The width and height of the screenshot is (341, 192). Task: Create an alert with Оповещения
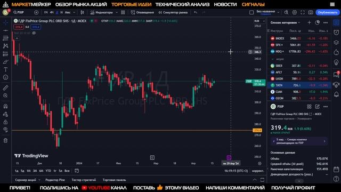point(142,12)
